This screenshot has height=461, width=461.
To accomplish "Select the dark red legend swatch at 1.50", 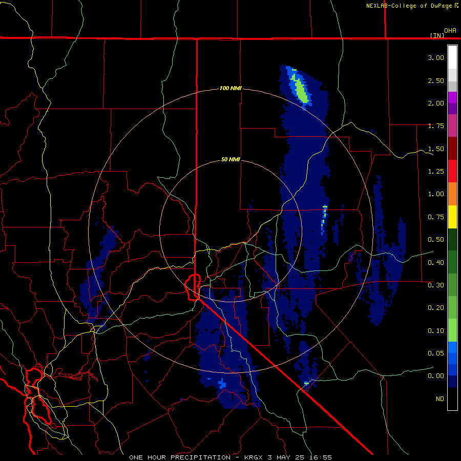I will coord(452,149).
